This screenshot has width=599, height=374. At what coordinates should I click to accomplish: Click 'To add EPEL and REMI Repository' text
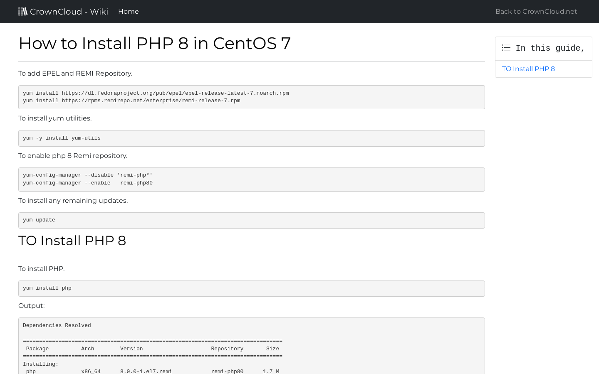[75, 73]
